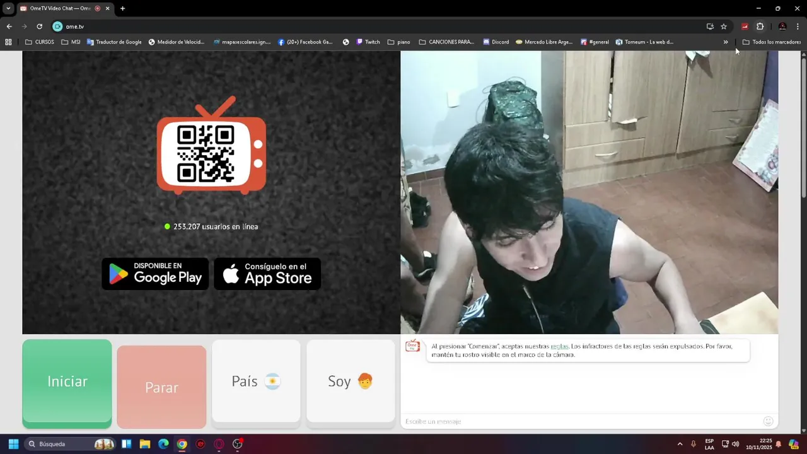Open the Torneum - La web d... bookmark

point(645,42)
